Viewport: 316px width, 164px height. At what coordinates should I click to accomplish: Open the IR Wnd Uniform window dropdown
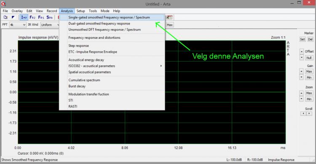pos(50,25)
